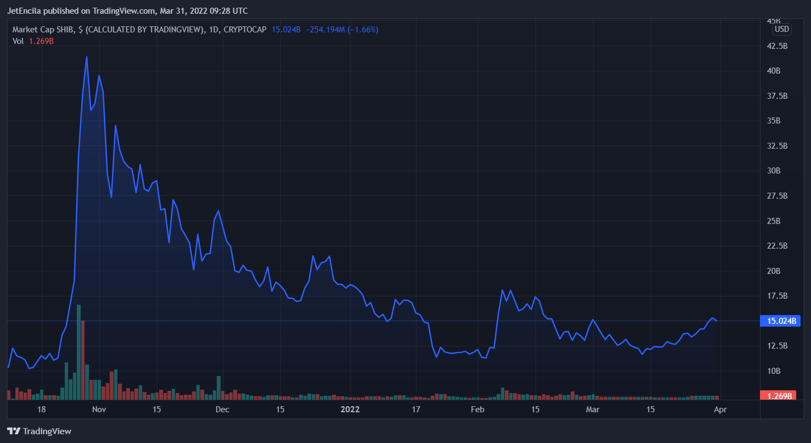The image size is (811, 443).
Task: Click the JetEncila published header text
Action: pyautogui.click(x=127, y=10)
